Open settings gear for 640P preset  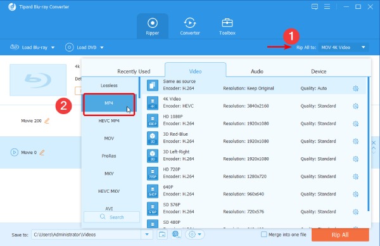coord(355,194)
